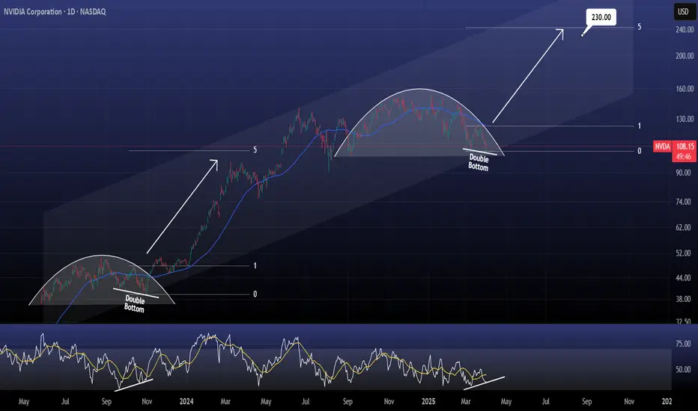Click the 90.00 price axis label

(x=683, y=173)
